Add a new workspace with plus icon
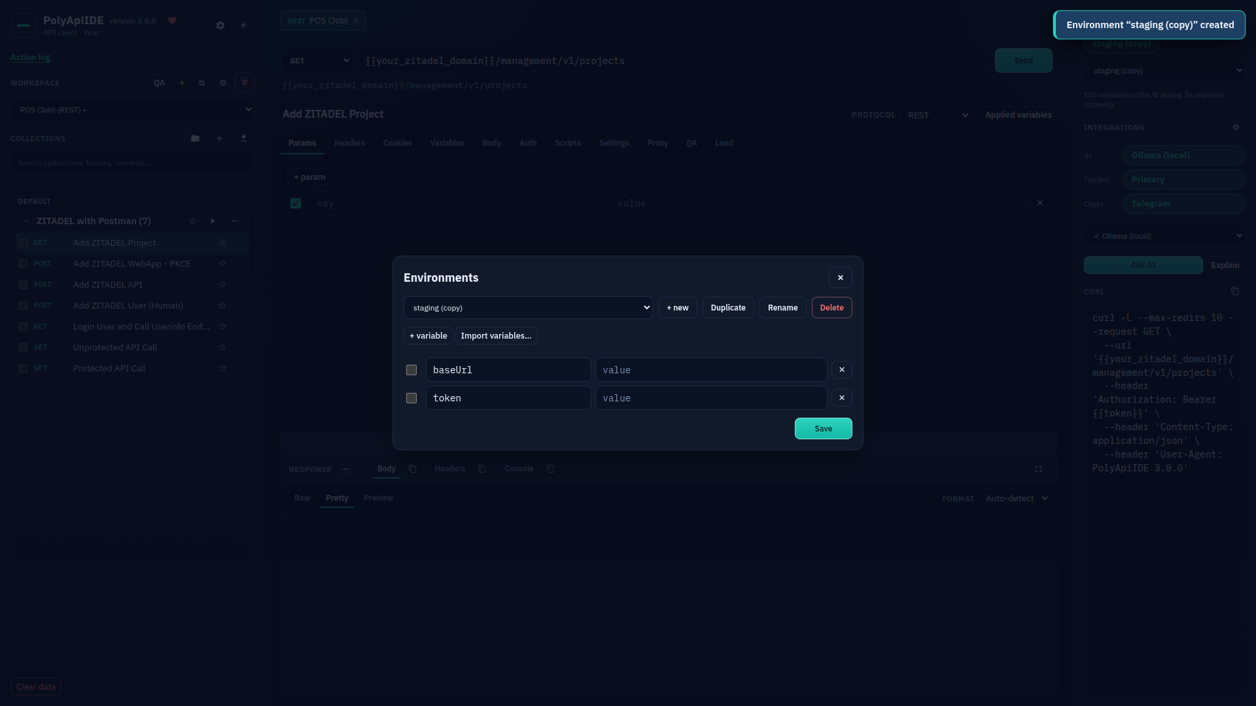This screenshot has height=706, width=1256. pos(182,83)
